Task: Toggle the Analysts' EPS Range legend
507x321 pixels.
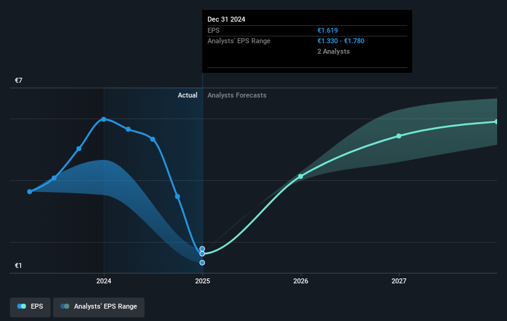Action: [99, 307]
